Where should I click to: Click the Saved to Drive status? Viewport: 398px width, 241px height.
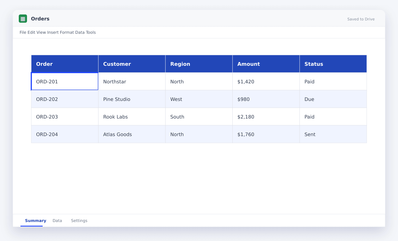361,19
